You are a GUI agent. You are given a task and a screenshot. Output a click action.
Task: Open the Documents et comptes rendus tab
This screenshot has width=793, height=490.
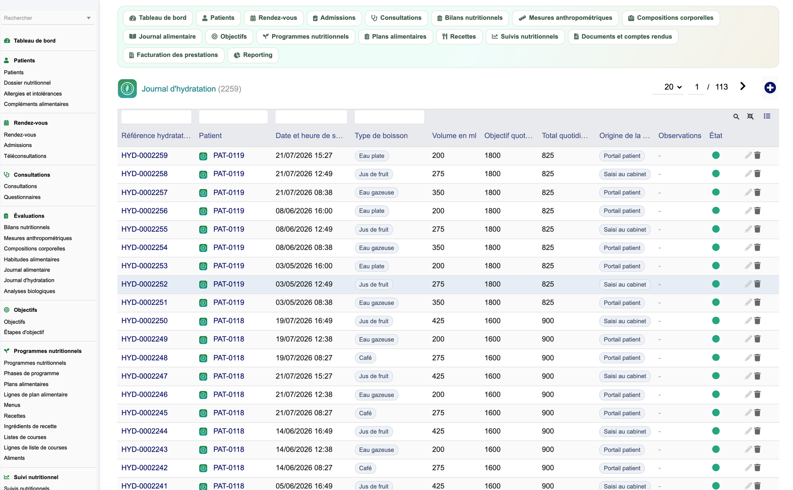[x=623, y=37]
